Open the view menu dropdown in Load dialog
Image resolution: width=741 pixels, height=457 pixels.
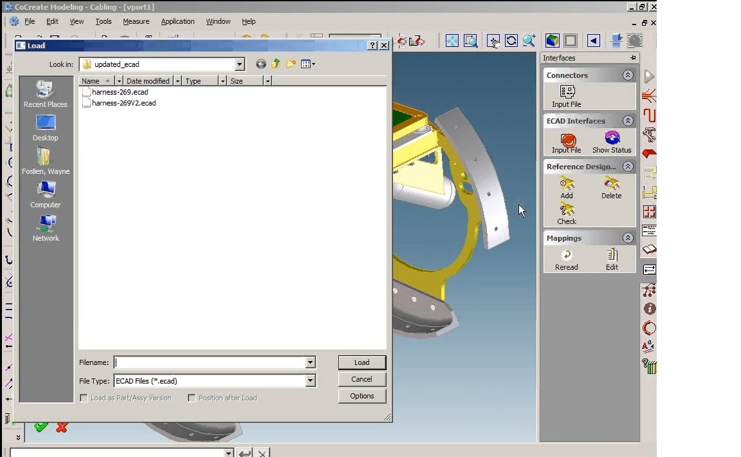(308, 64)
